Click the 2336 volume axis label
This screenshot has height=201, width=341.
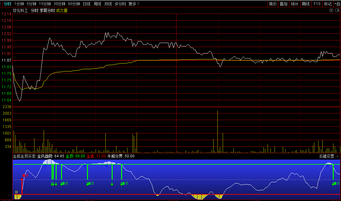(7, 107)
